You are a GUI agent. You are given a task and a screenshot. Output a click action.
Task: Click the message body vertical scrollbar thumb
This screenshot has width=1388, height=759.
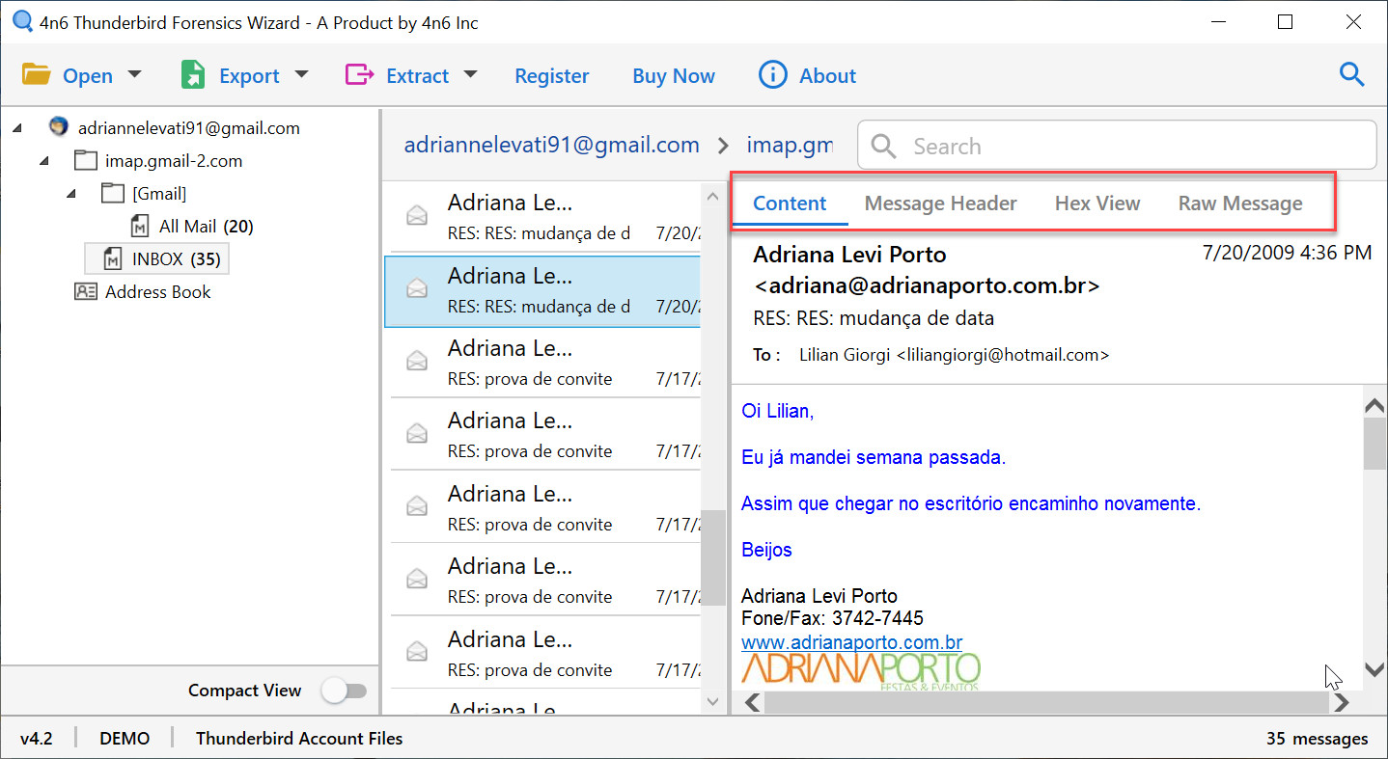[x=1374, y=445]
